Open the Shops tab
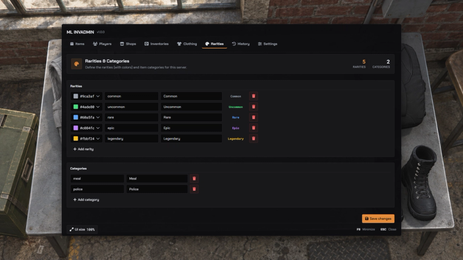This screenshot has height=260, width=463. (128, 44)
